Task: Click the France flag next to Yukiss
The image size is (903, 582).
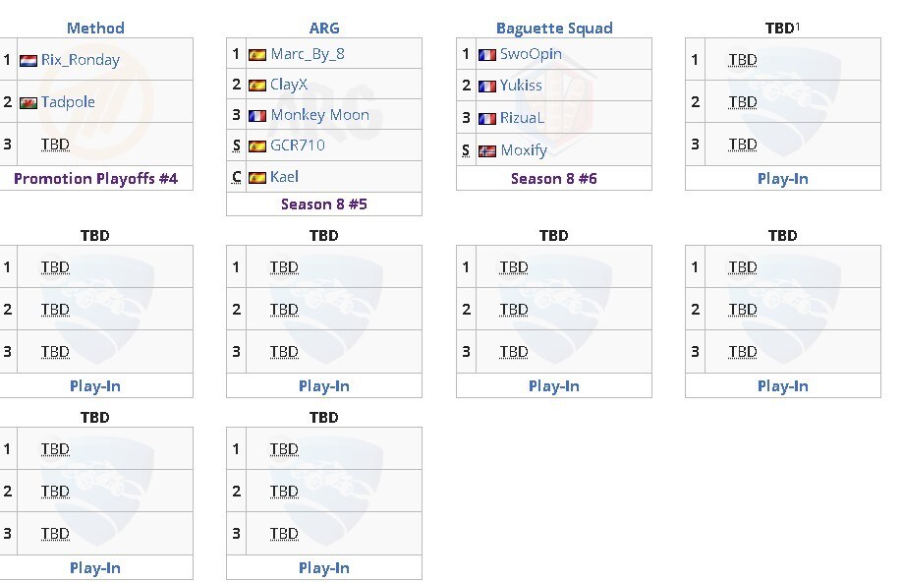Action: 487,86
